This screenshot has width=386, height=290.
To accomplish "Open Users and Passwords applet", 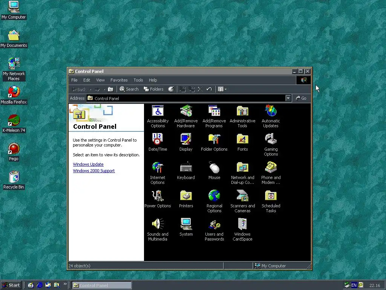I will pos(214,230).
